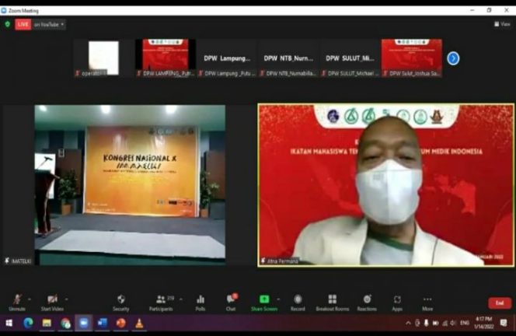The width and height of the screenshot is (516, 336).
Task: Click the active speaker video with red background
Action: pos(385,185)
